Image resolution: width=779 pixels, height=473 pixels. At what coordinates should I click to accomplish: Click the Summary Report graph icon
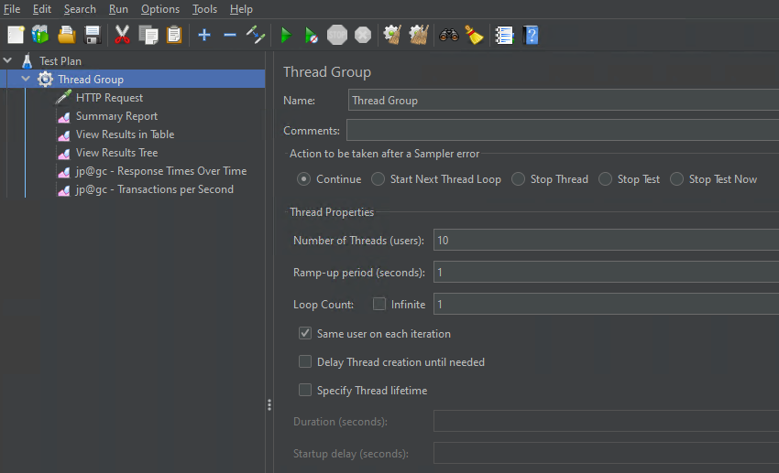pyautogui.click(x=64, y=117)
